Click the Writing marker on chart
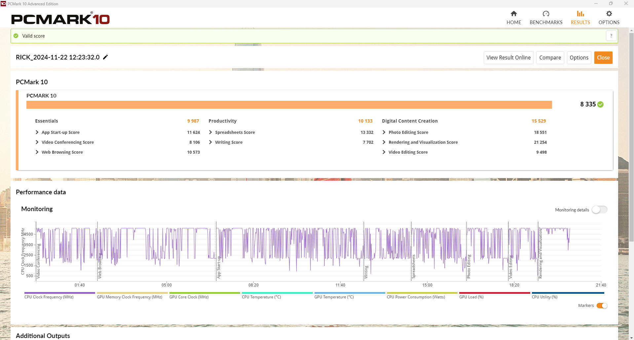Screen dimensions: 634x340 (x=366, y=272)
